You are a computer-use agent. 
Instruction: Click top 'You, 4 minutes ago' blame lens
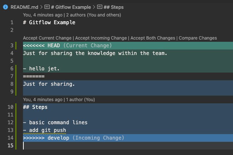(42, 15)
